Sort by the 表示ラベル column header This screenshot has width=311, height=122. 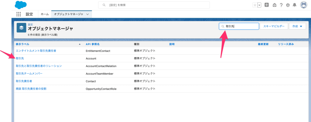pyautogui.click(x=23, y=44)
